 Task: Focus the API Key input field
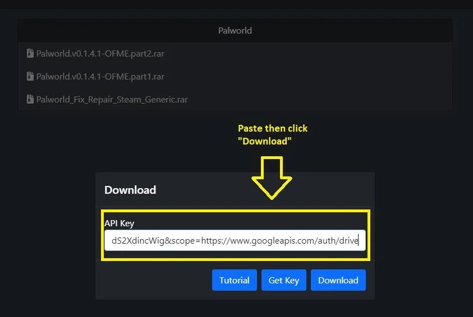(x=235, y=240)
